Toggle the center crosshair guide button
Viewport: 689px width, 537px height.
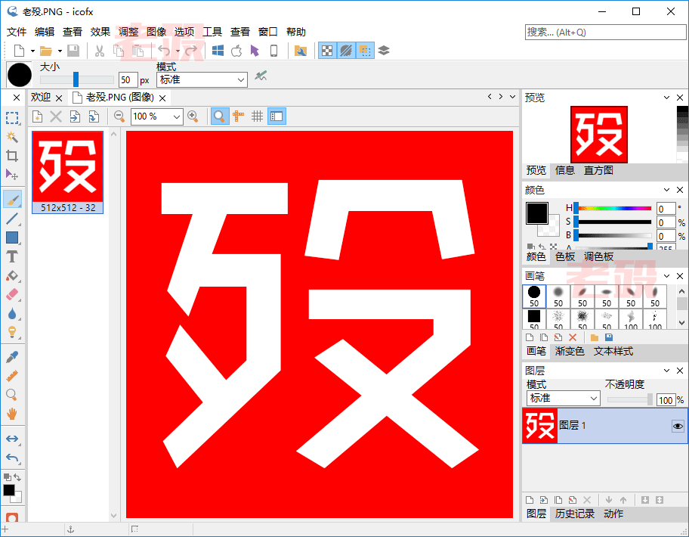239,116
